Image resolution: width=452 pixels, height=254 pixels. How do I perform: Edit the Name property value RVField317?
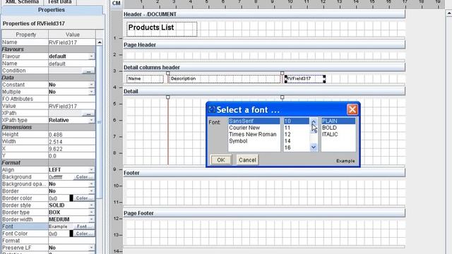pos(72,42)
